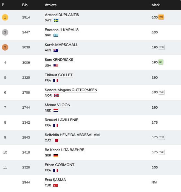
Task: Click the =SB badge for Lita Baehre
Action: coord(161,152)
